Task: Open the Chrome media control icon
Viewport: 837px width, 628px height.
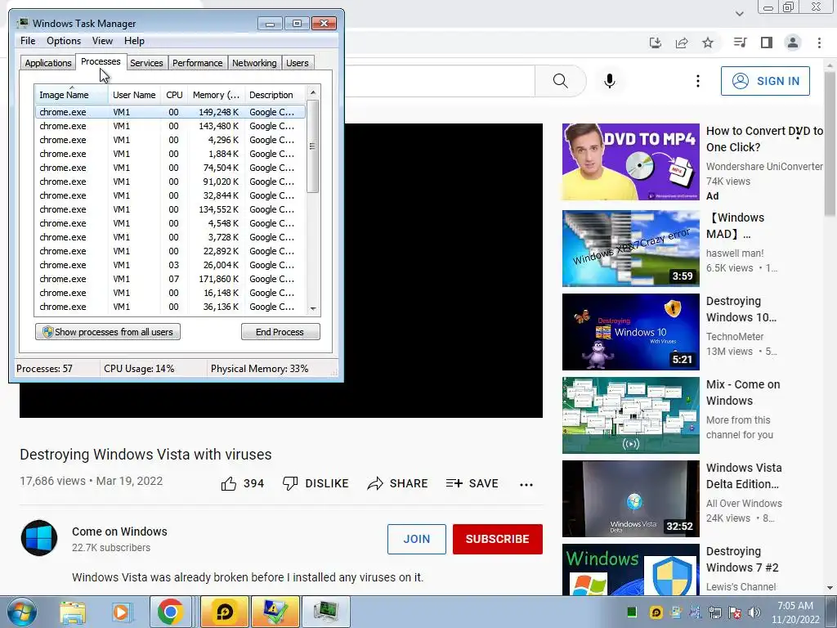Action: pyautogui.click(x=740, y=43)
